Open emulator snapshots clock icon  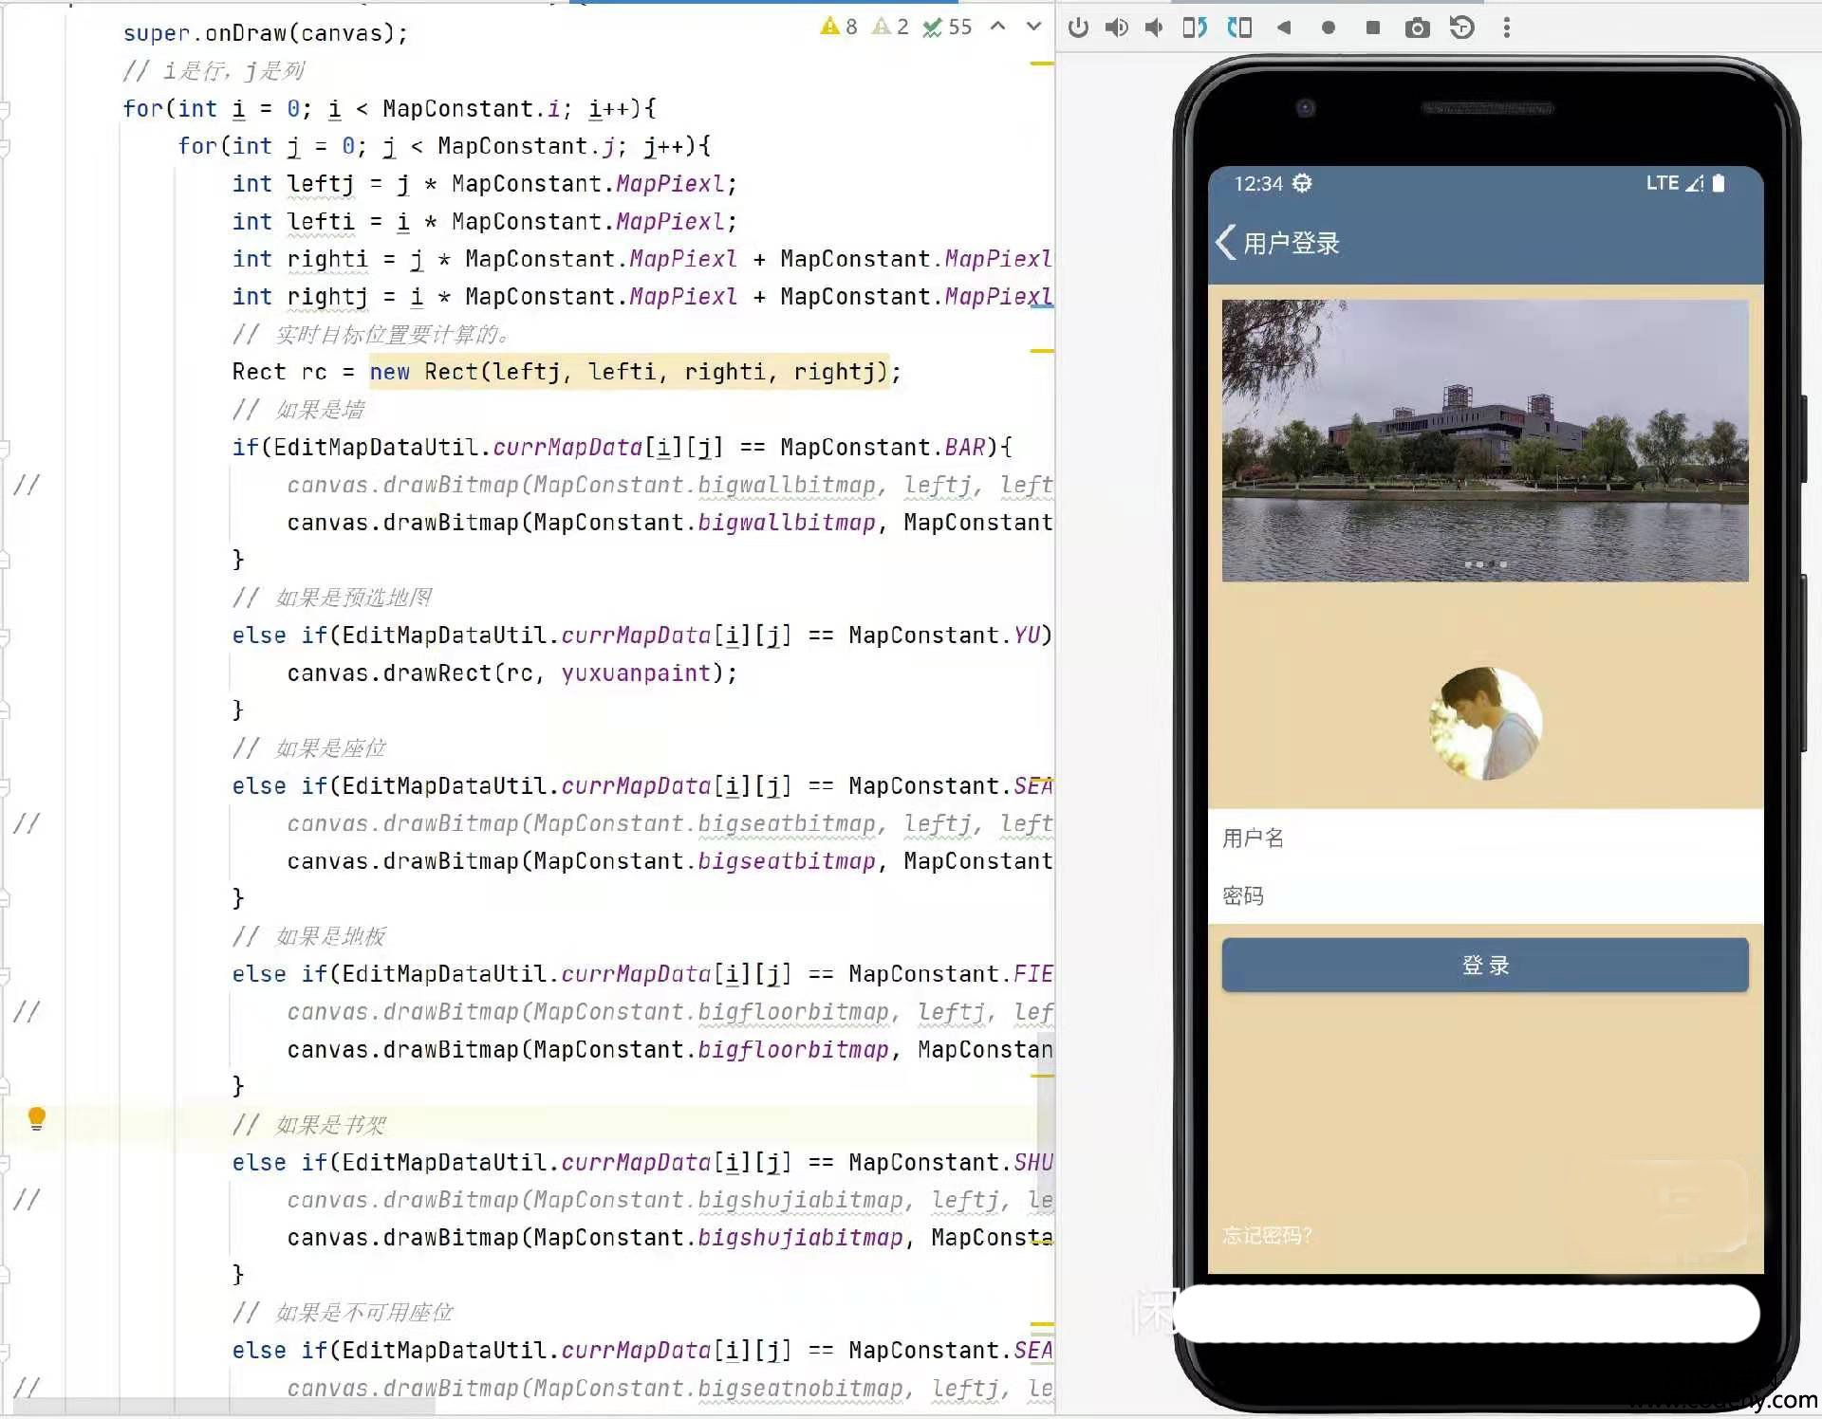point(1461,28)
